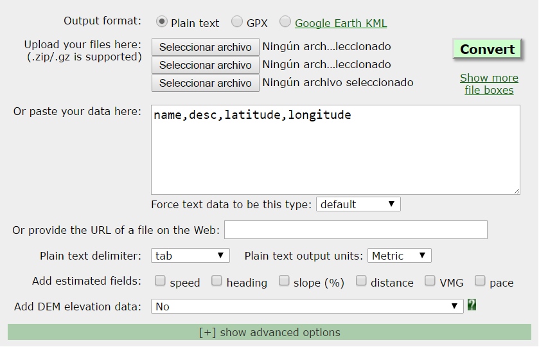This screenshot has width=539, height=347.
Task: Open the DEM elevation help question-mark icon
Action: click(x=472, y=305)
